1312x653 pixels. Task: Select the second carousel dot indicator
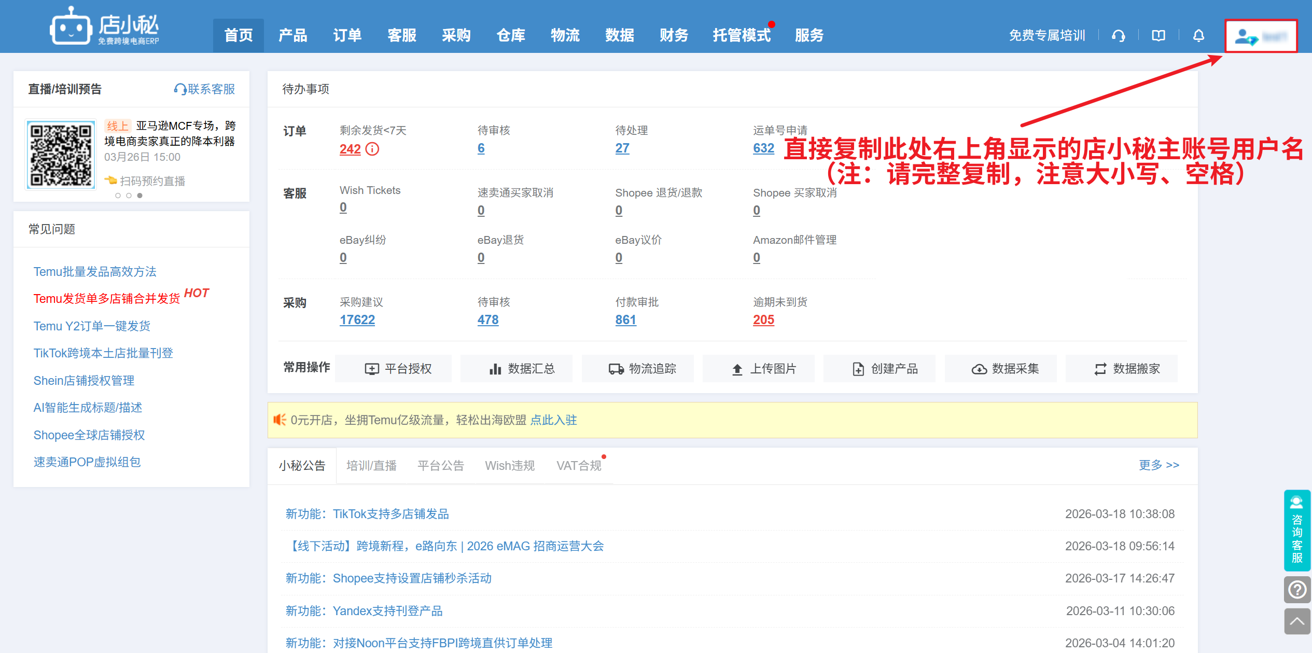tap(129, 196)
